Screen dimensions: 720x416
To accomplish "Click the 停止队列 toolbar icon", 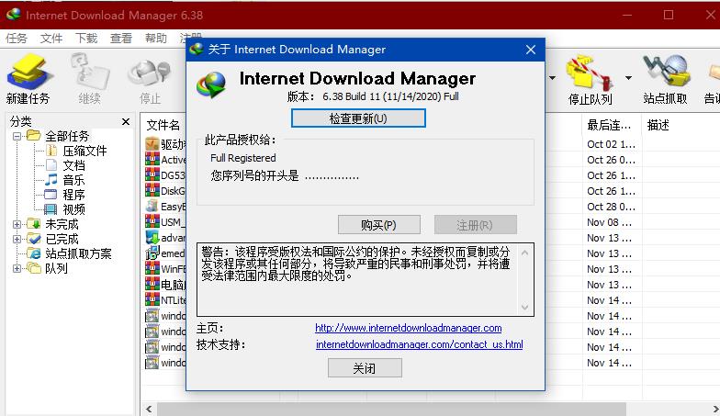I will coord(590,78).
